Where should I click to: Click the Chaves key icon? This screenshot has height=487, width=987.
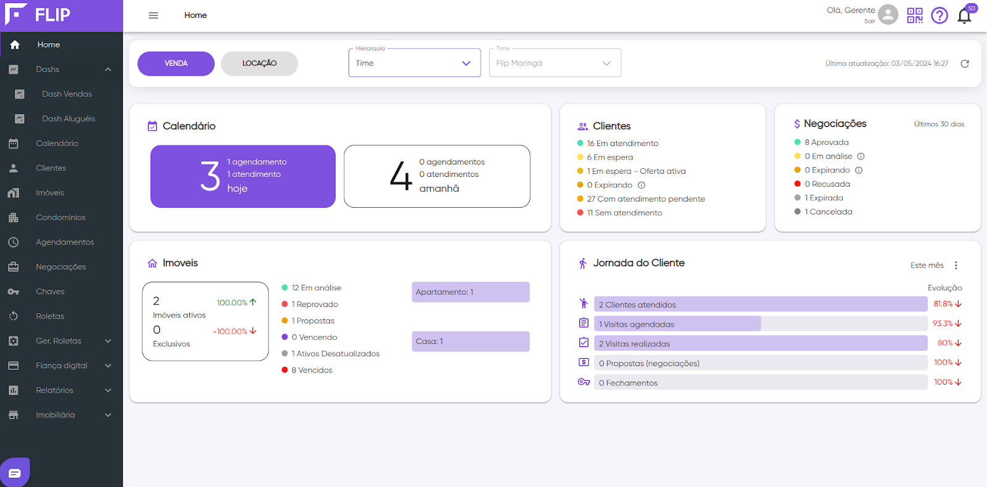coord(14,292)
